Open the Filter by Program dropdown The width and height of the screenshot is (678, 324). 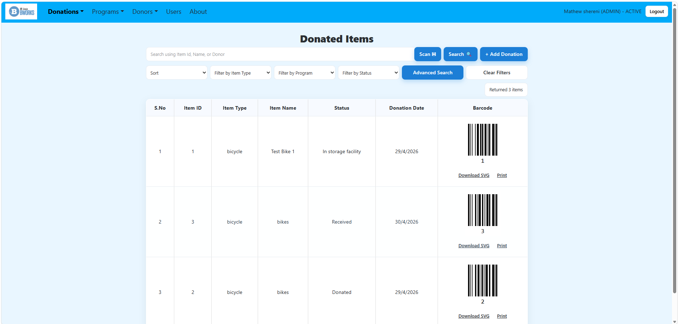click(305, 73)
